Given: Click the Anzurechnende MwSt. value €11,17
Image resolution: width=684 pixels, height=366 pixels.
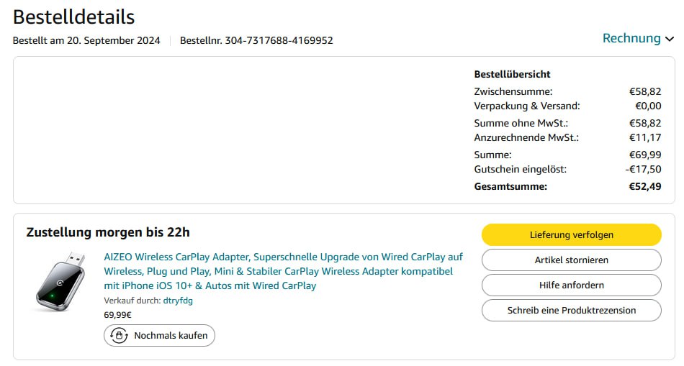Looking at the screenshot, I should click(x=645, y=137).
